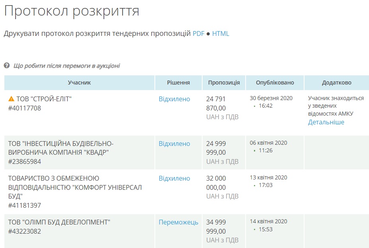The width and height of the screenshot is (369, 248).
Task: Click the date 06 квітня 2020
Action: (269, 143)
